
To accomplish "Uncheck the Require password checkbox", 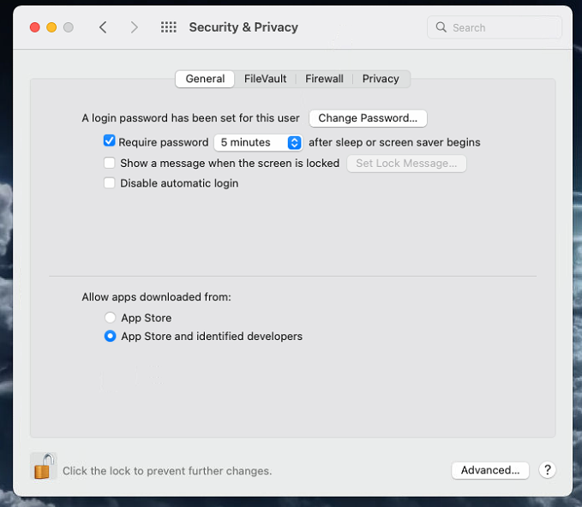I will click(x=110, y=141).
